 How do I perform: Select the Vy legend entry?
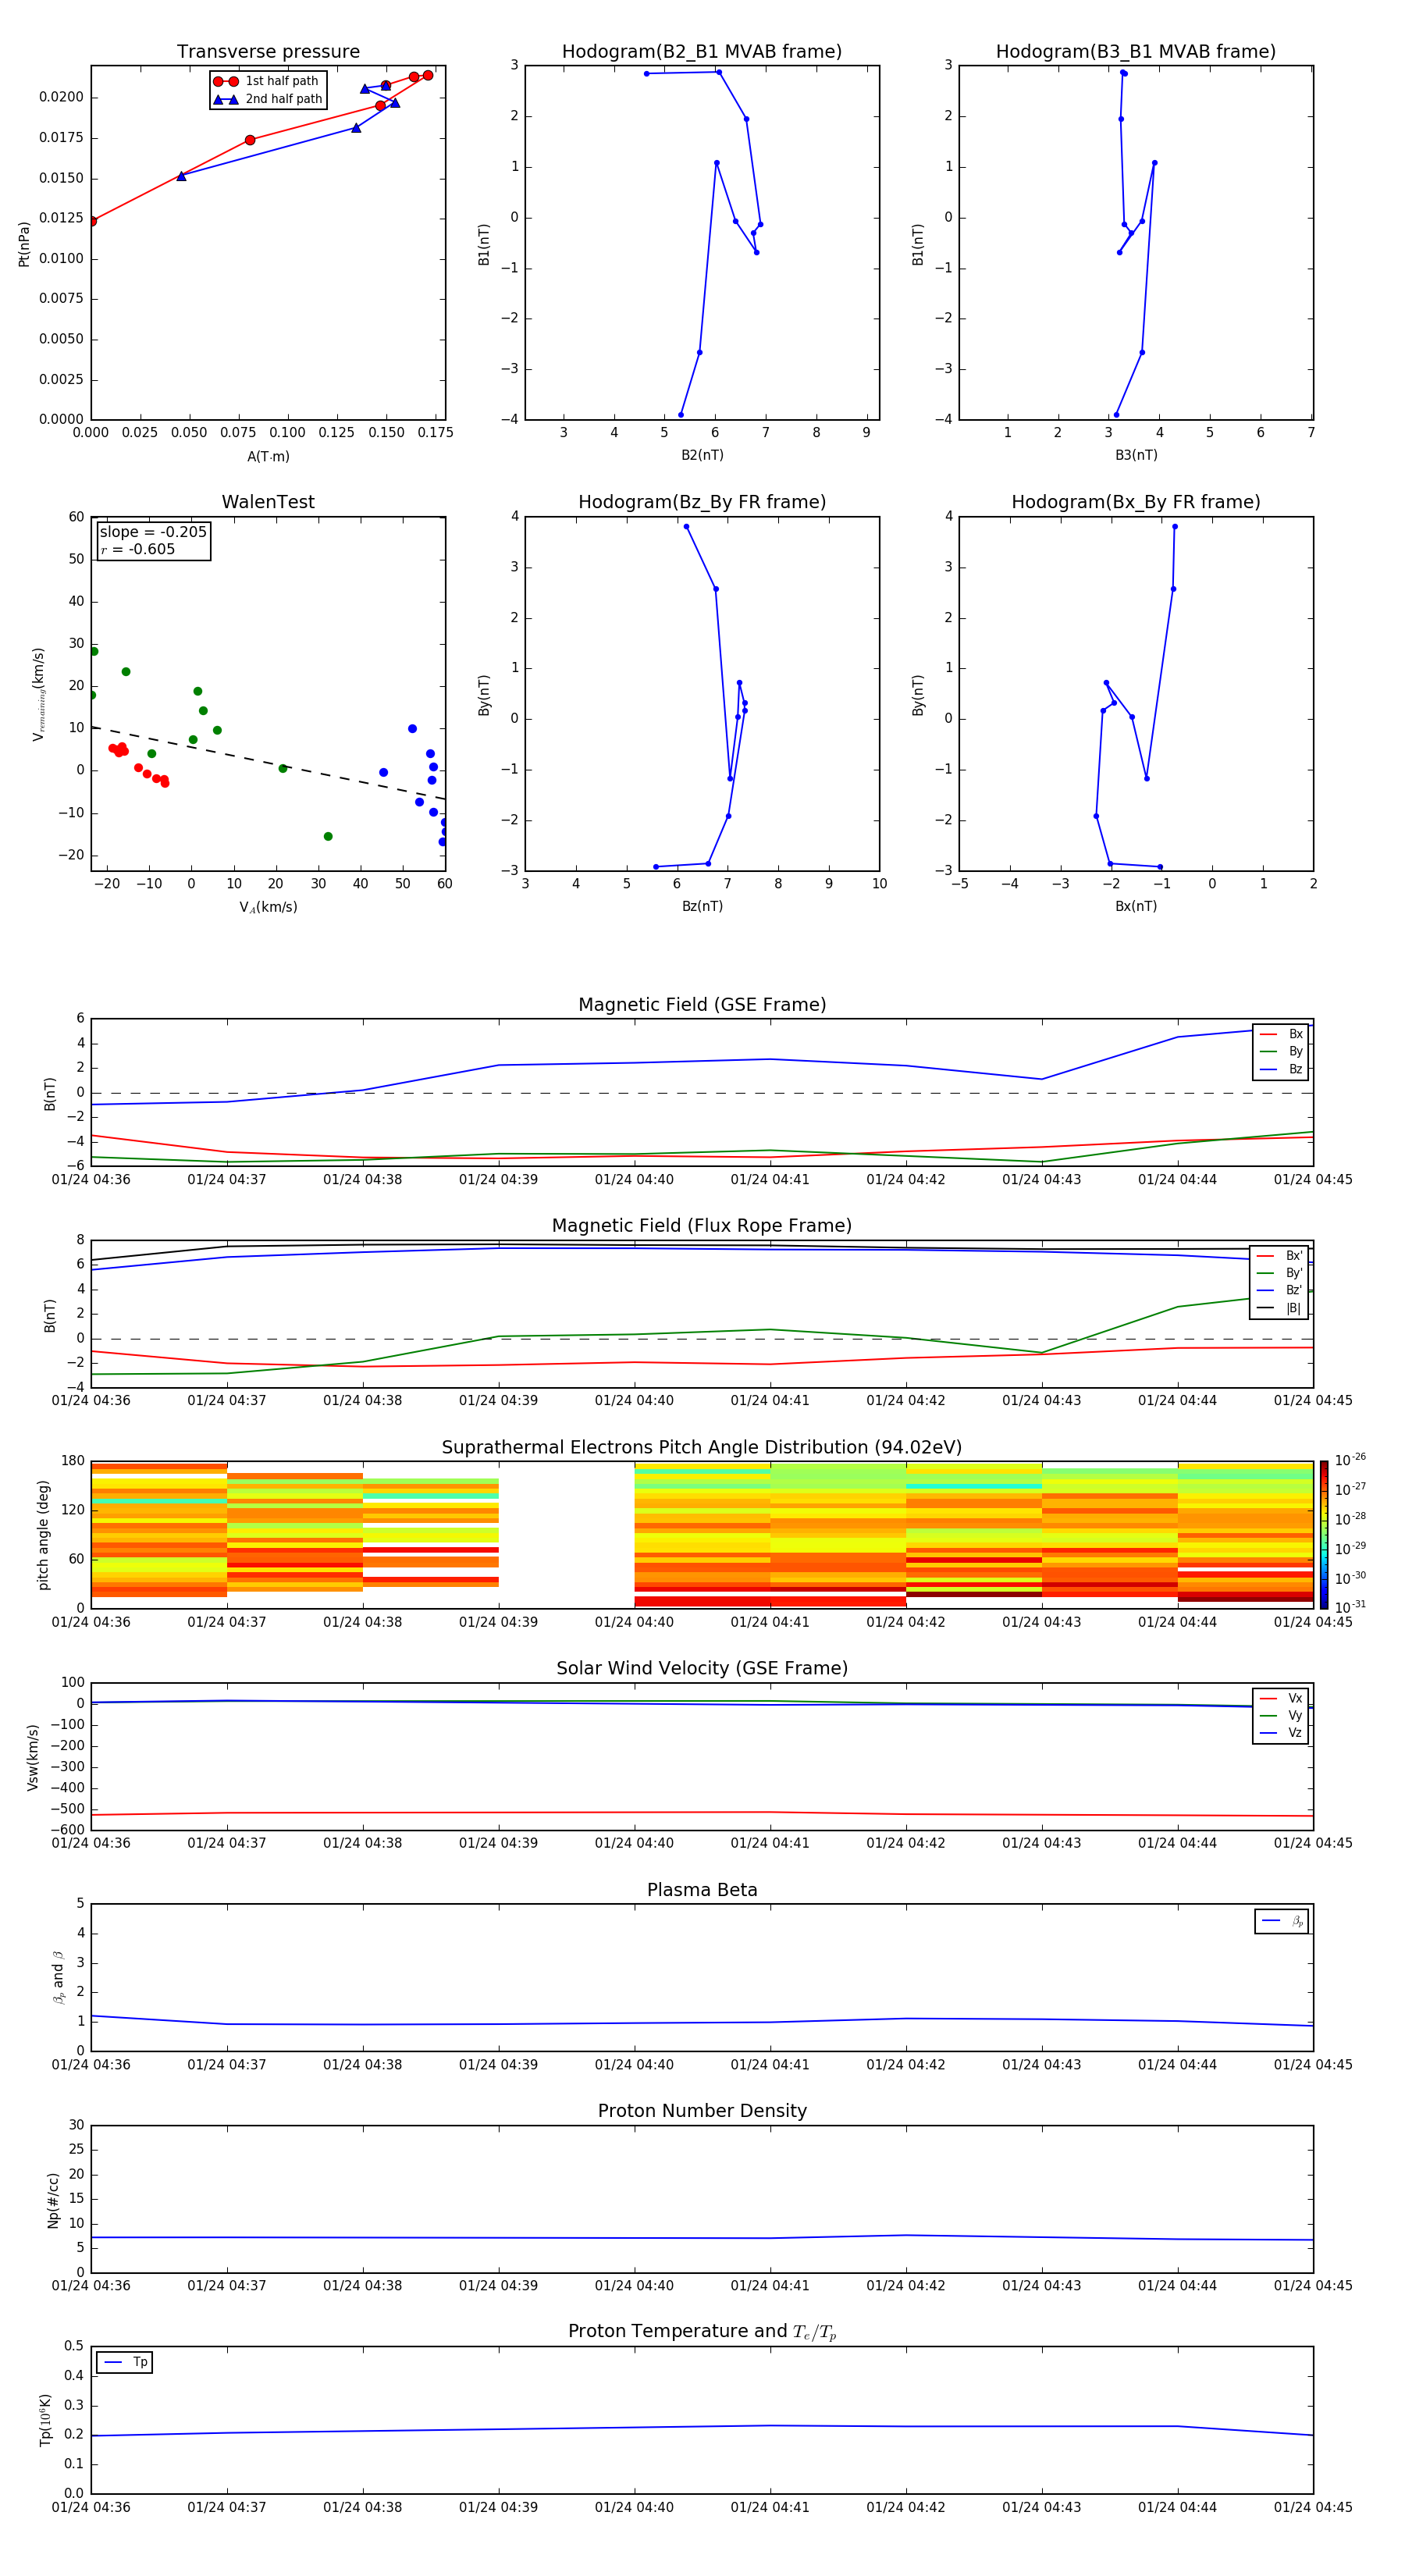(x=1281, y=1715)
